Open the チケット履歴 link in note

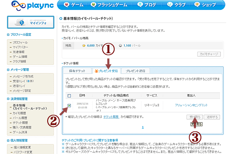pos(111,117)
